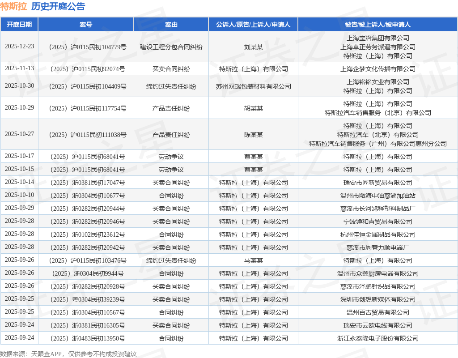
Task: Click defendant 宁波铮和青贸易有限公司
Action: tap(377, 222)
